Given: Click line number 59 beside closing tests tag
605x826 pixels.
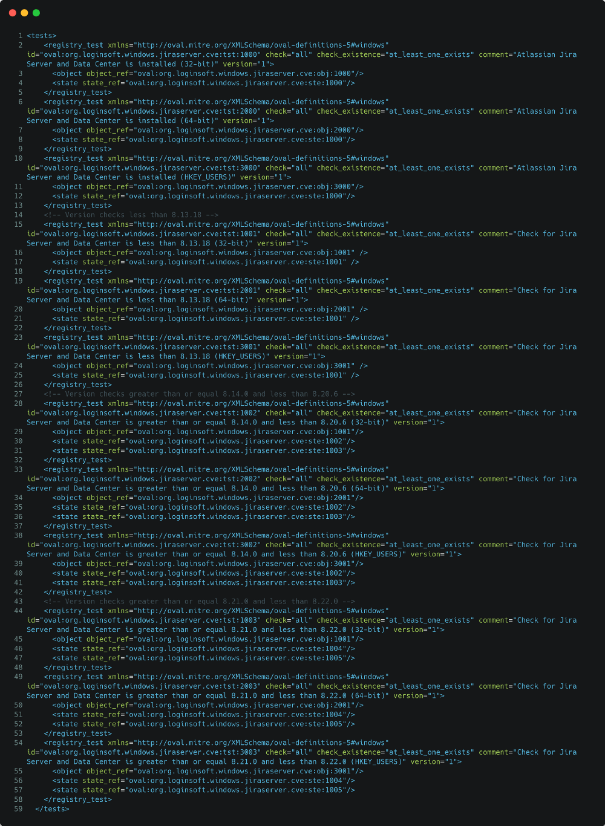Looking at the screenshot, I should pos(18,808).
